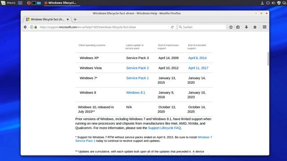This screenshot has height=161, width=287.
Task: Open the volume speaker tray icon
Action: coord(273,3)
